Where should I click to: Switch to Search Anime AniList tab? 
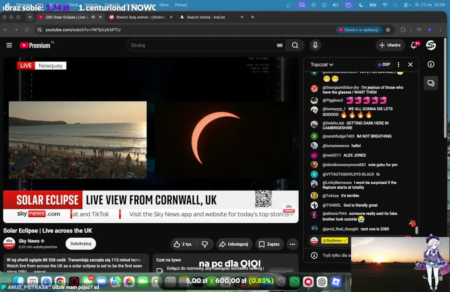click(x=211, y=17)
